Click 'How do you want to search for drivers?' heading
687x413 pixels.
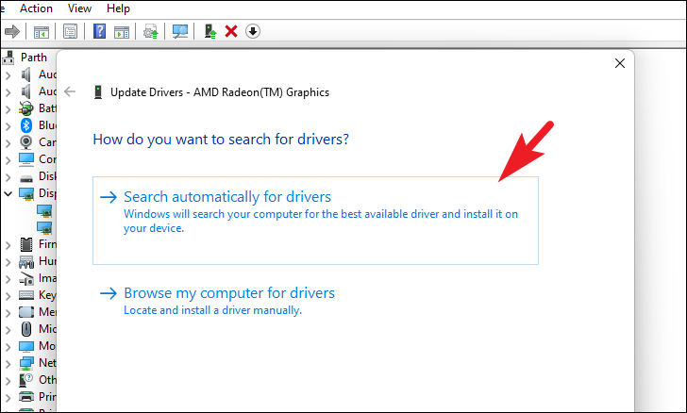coord(221,140)
